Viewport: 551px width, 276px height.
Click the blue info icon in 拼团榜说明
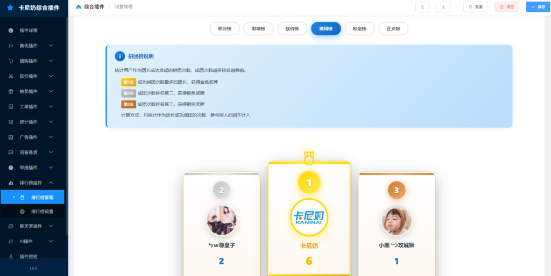[x=120, y=56]
